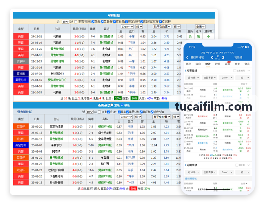The image size is (265, 207).
Task: Click the 2-0(1-0) score in the 24-12-02 row
Action: click(79, 36)
